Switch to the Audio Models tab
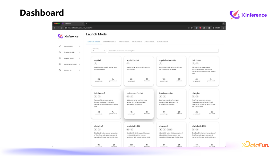The height and width of the screenshot is (156, 278). pyautogui.click(x=149, y=42)
